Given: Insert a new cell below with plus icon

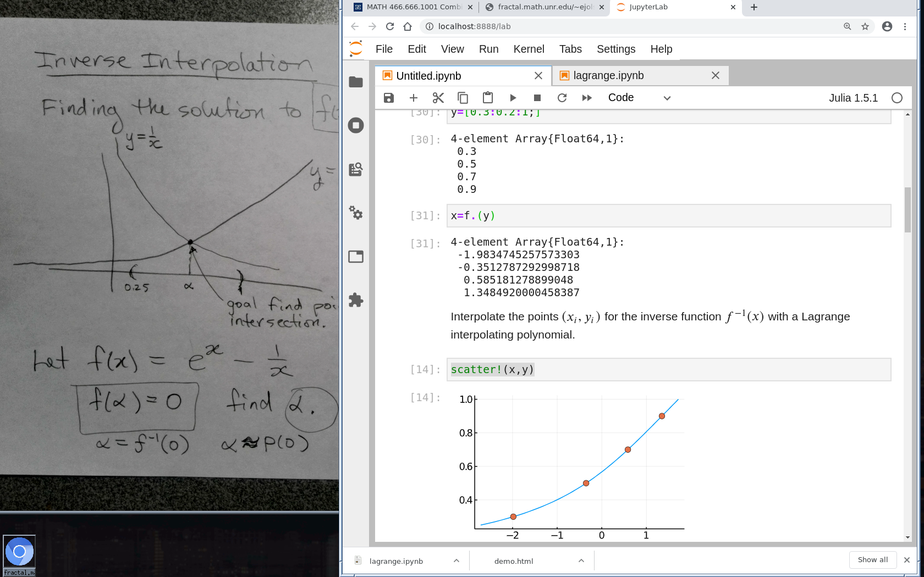Looking at the screenshot, I should coord(414,98).
